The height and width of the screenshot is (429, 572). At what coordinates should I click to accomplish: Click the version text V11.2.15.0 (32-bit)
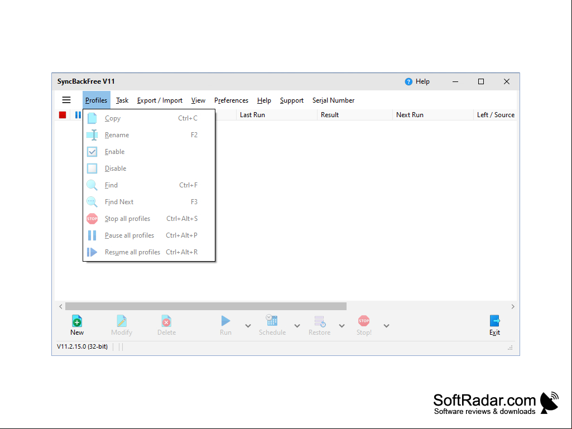pyautogui.click(x=83, y=346)
